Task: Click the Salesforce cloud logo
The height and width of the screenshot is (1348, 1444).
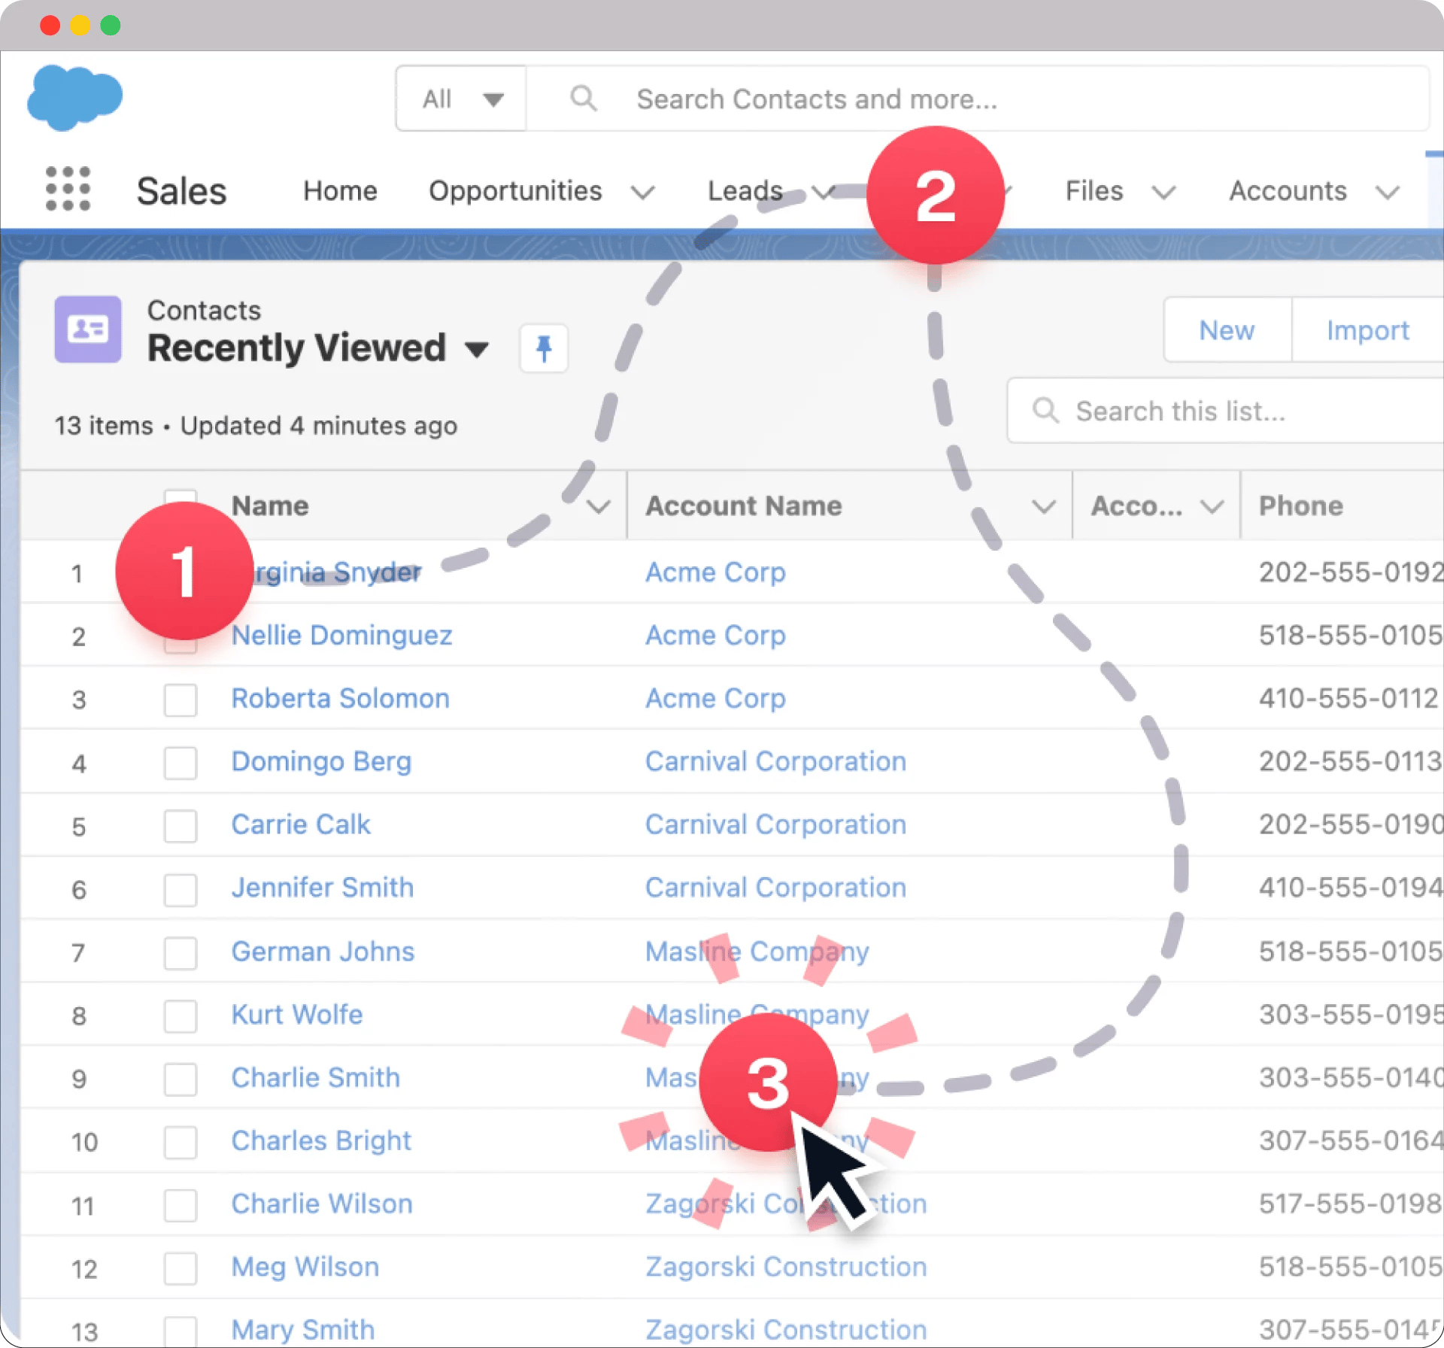Action: 74,97
